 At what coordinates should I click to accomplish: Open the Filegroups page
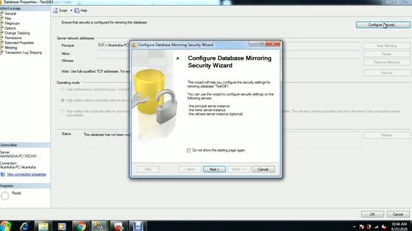tap(12, 23)
